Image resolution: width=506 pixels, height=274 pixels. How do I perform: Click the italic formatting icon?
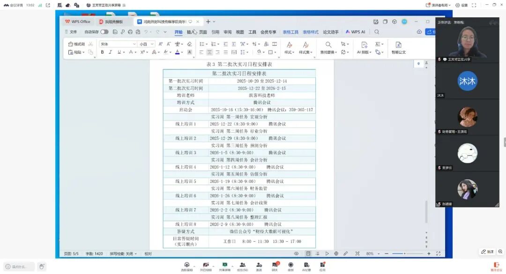click(110, 52)
